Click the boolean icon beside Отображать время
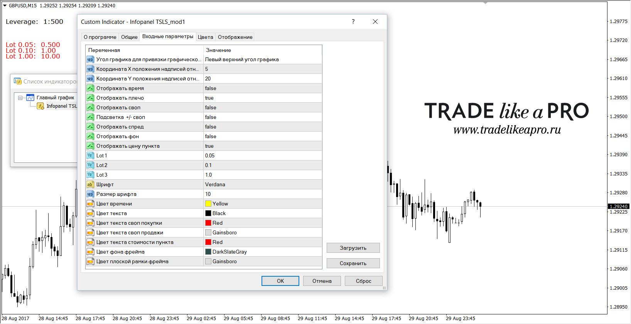The height and width of the screenshot is (324, 631). click(90, 89)
